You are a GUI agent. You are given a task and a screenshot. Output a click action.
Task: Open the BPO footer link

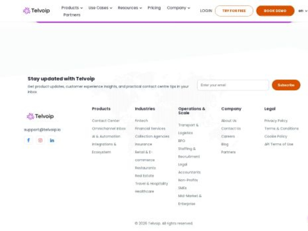[182, 141]
